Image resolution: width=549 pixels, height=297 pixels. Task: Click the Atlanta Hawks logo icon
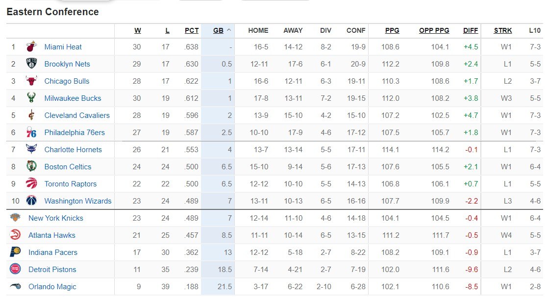(15, 235)
